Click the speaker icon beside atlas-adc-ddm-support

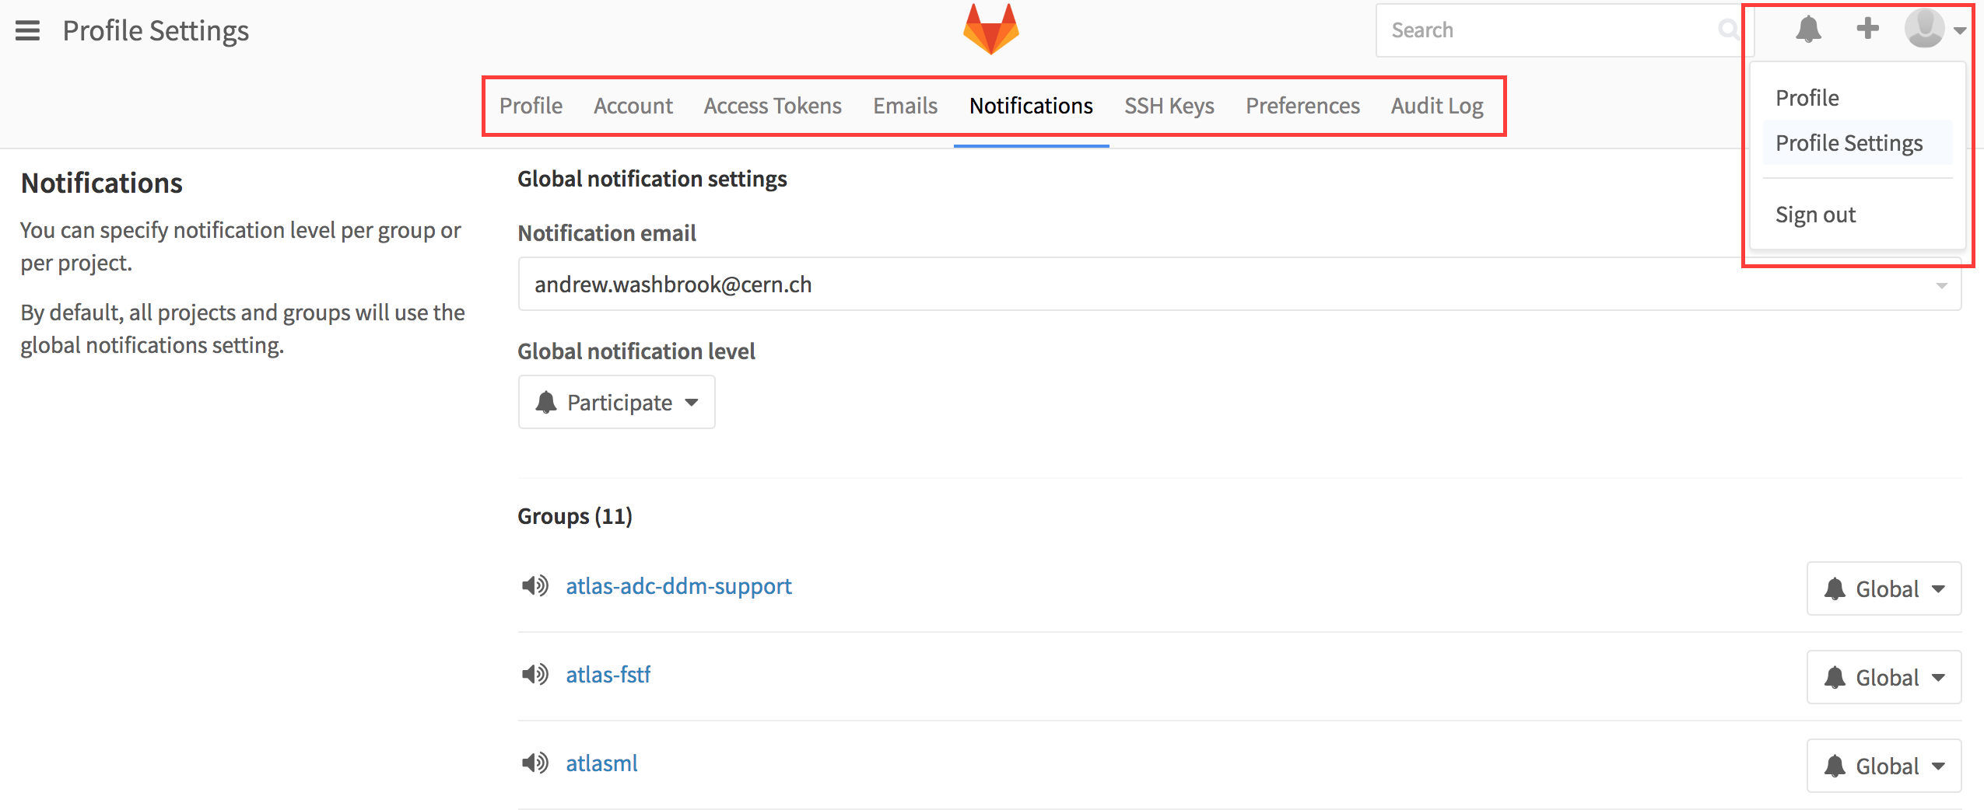tap(535, 585)
